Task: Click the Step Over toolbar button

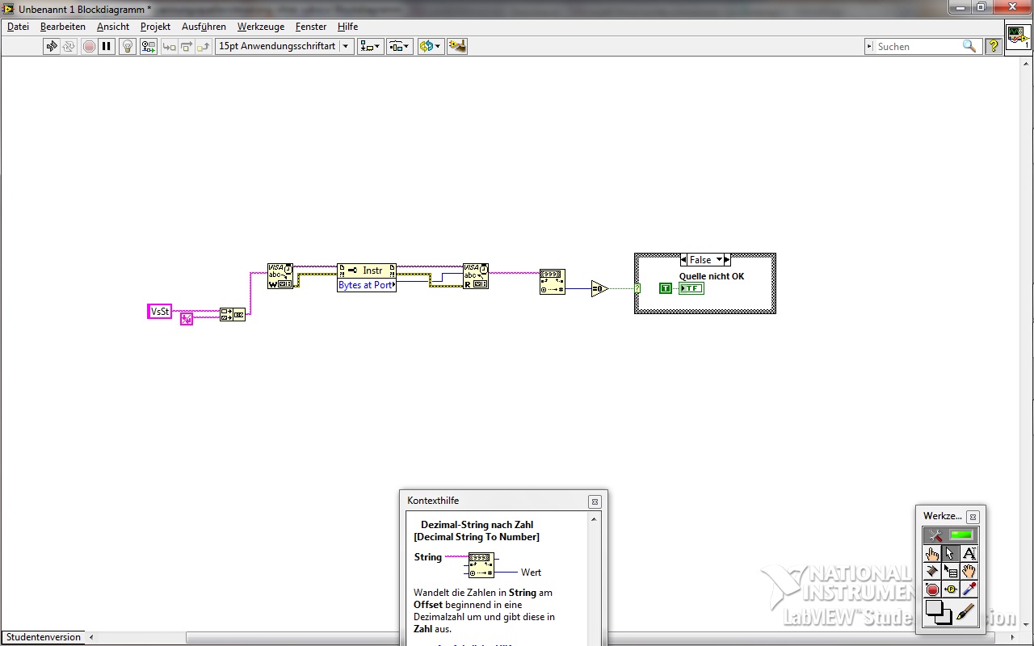Action: tap(186, 46)
